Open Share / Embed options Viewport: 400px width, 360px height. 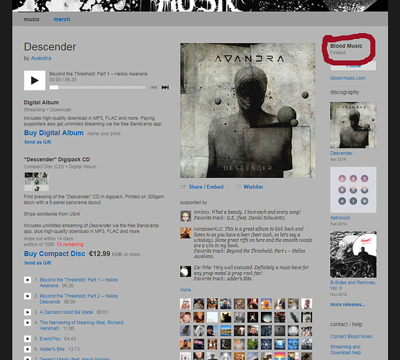206,186
